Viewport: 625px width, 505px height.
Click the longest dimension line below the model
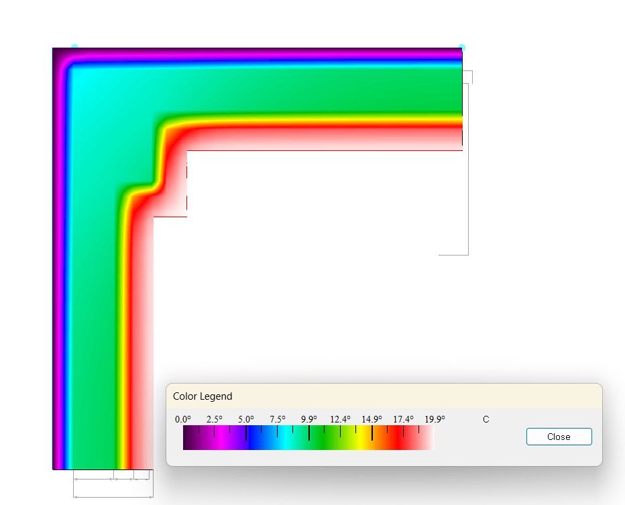tap(113, 496)
